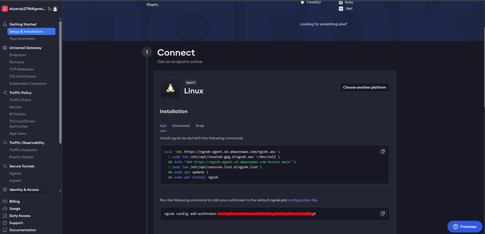Screen dimensions: 485x234
Task: Click the Secure Tunnels heading
Action: coord(22,166)
